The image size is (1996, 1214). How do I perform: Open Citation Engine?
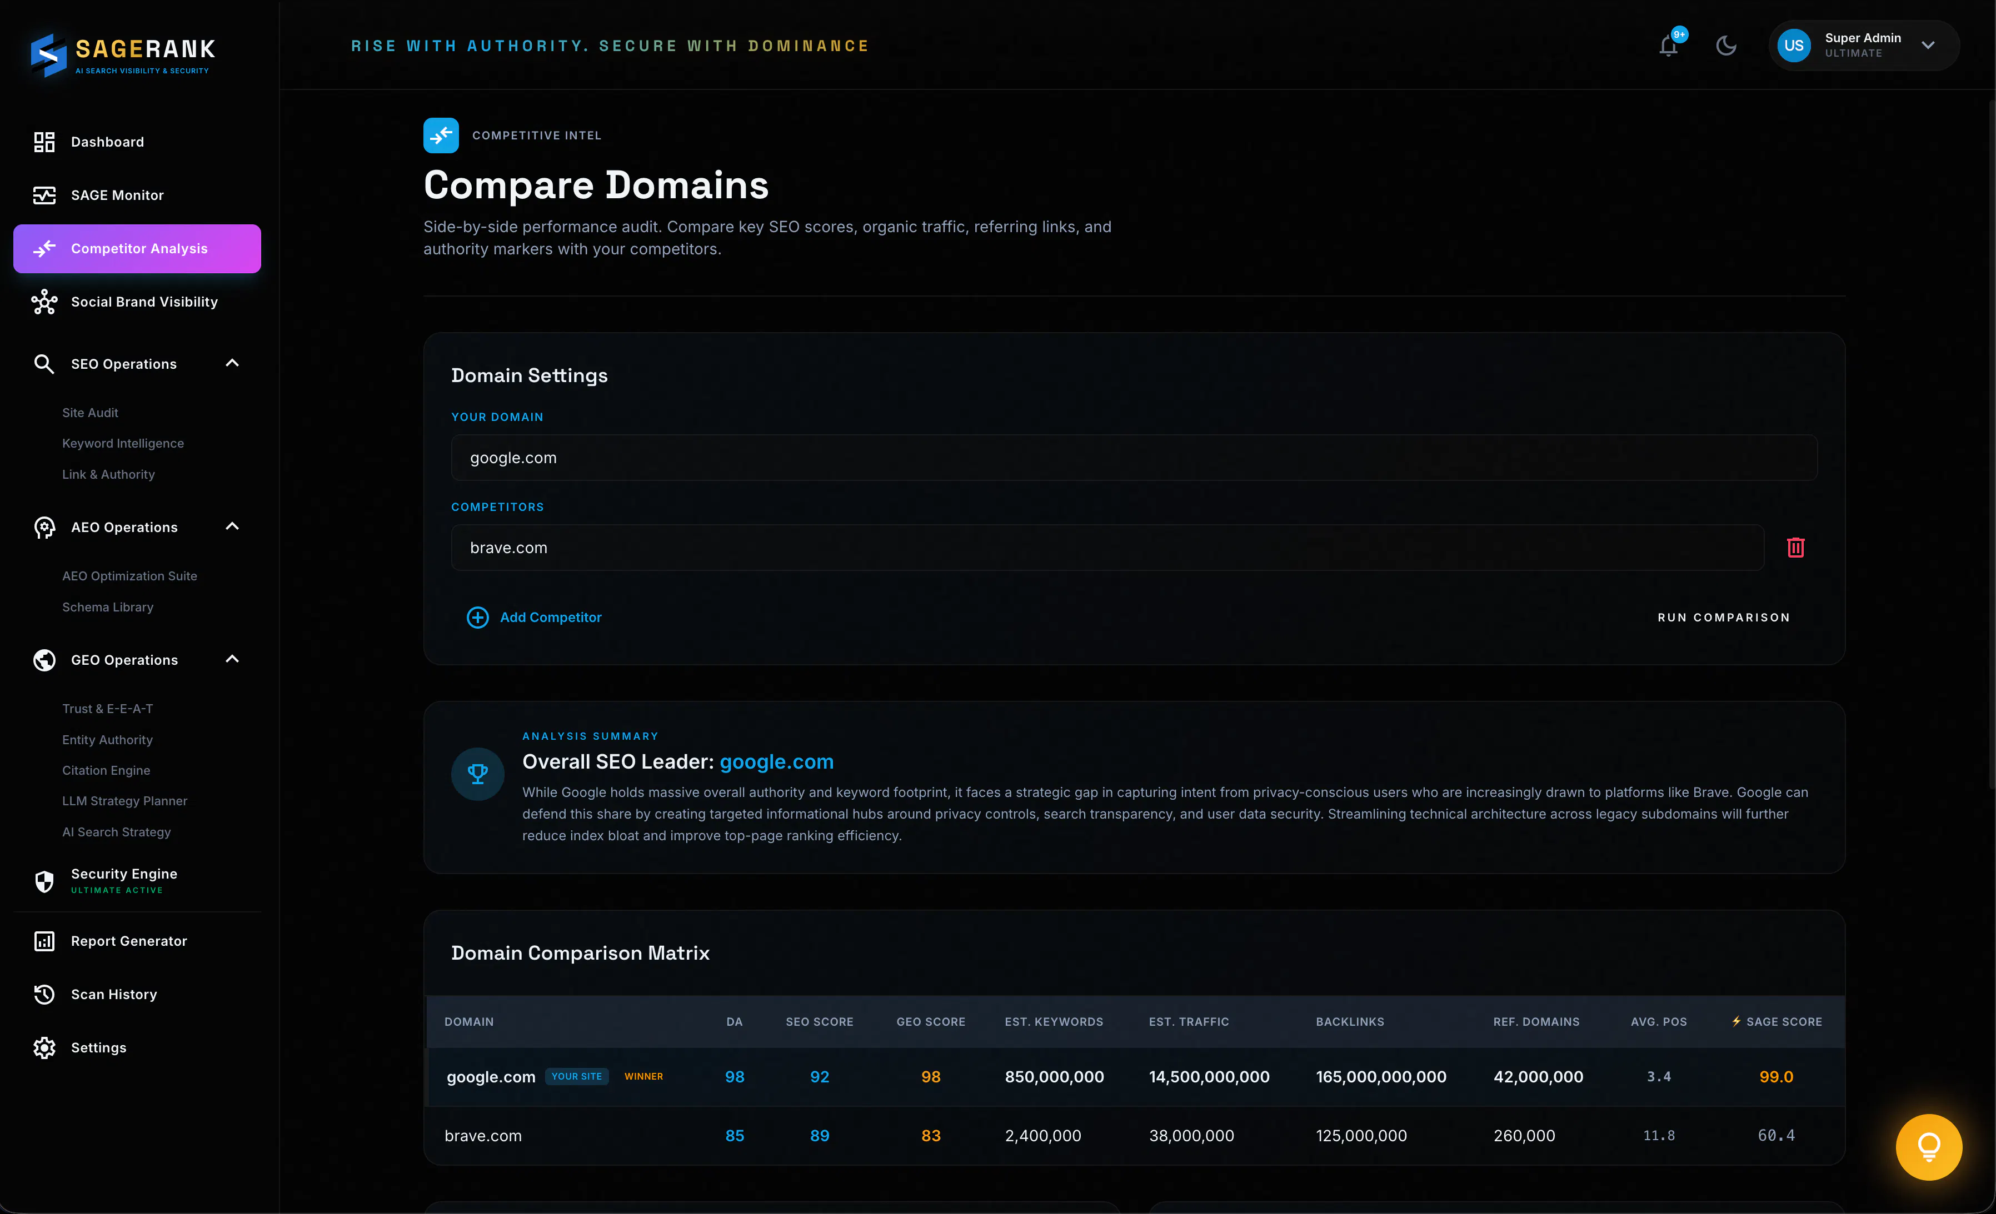(106, 770)
